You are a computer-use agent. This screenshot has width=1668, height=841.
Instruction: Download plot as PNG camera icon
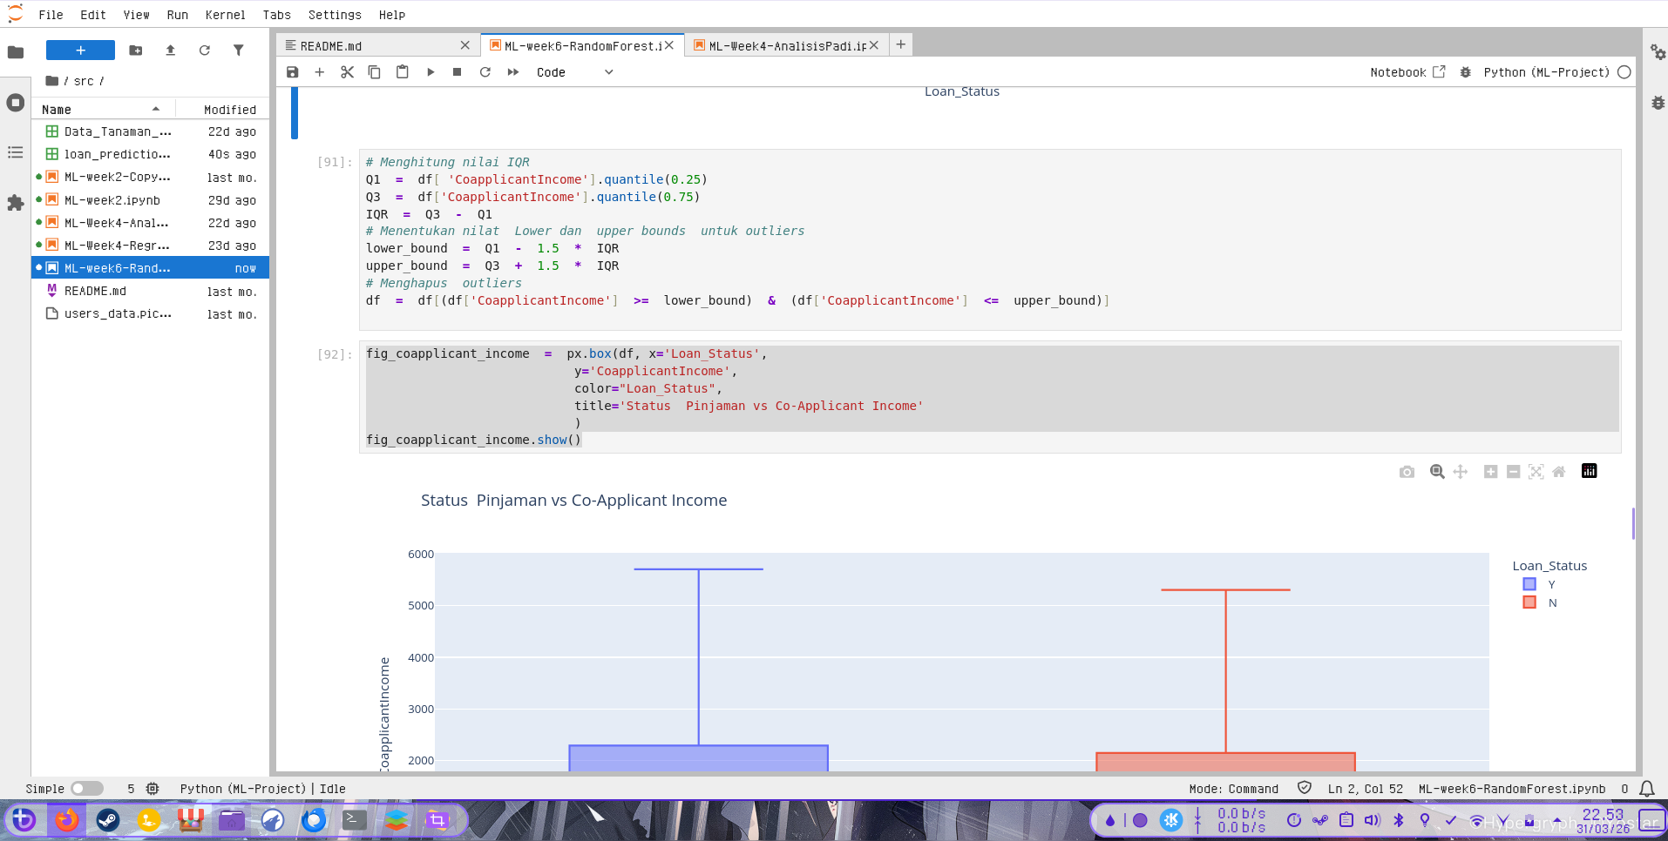[x=1407, y=472]
